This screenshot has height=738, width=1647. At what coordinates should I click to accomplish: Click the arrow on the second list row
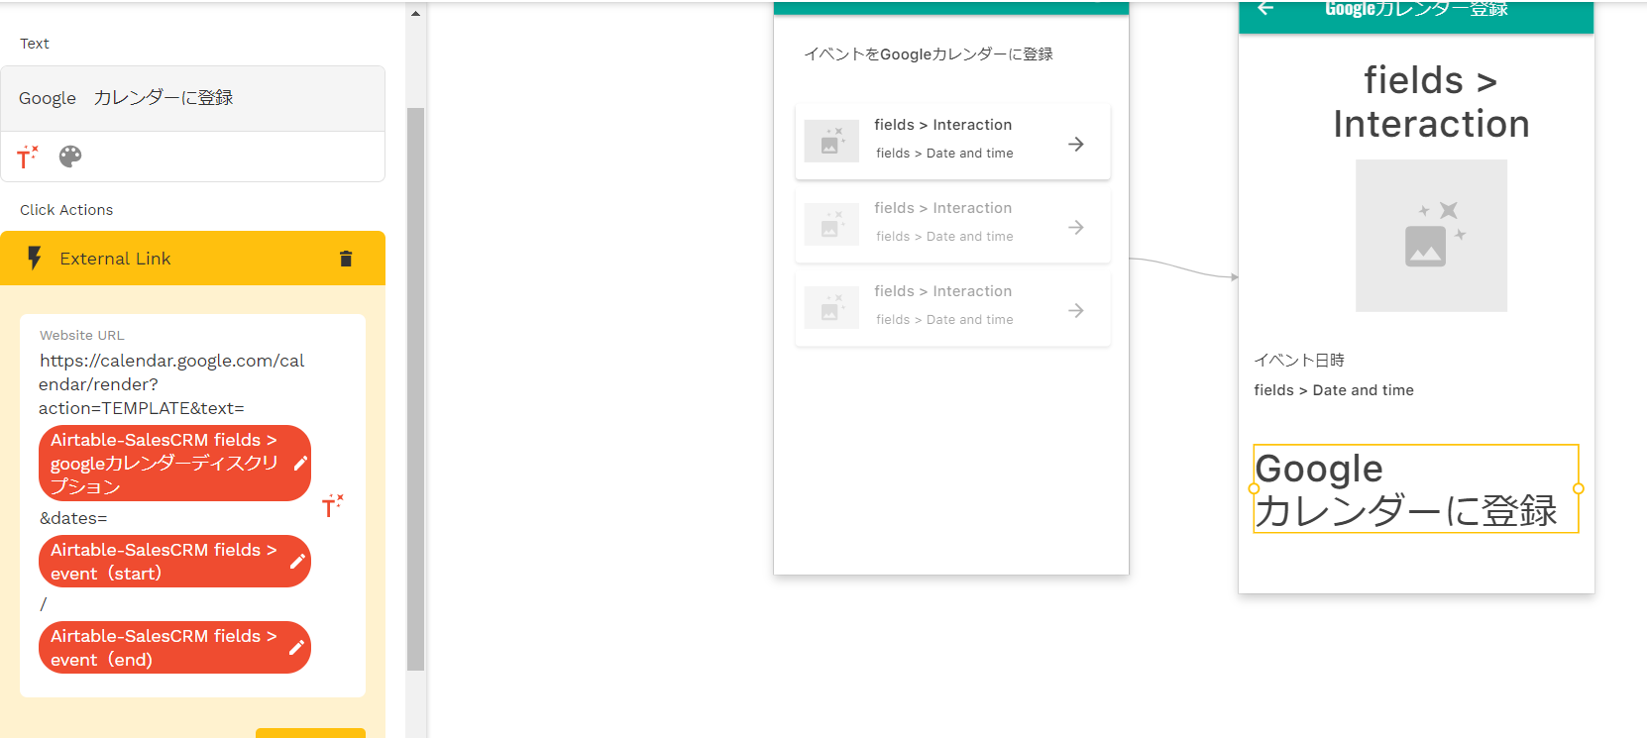coord(1075,228)
